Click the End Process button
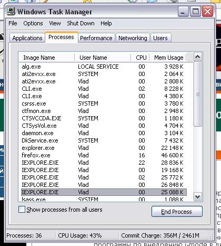The width and height of the screenshot is (221, 246). click(177, 212)
